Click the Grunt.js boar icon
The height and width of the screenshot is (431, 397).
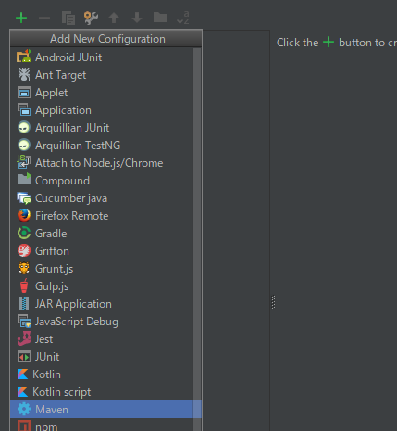pos(24,269)
